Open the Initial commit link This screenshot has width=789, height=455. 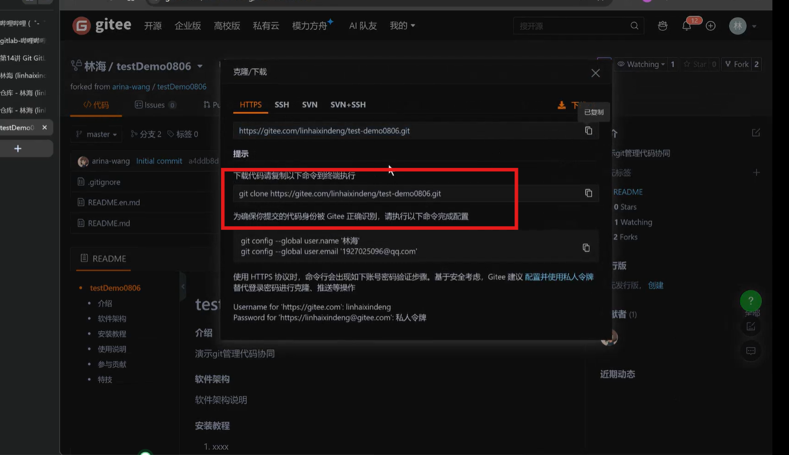(159, 161)
